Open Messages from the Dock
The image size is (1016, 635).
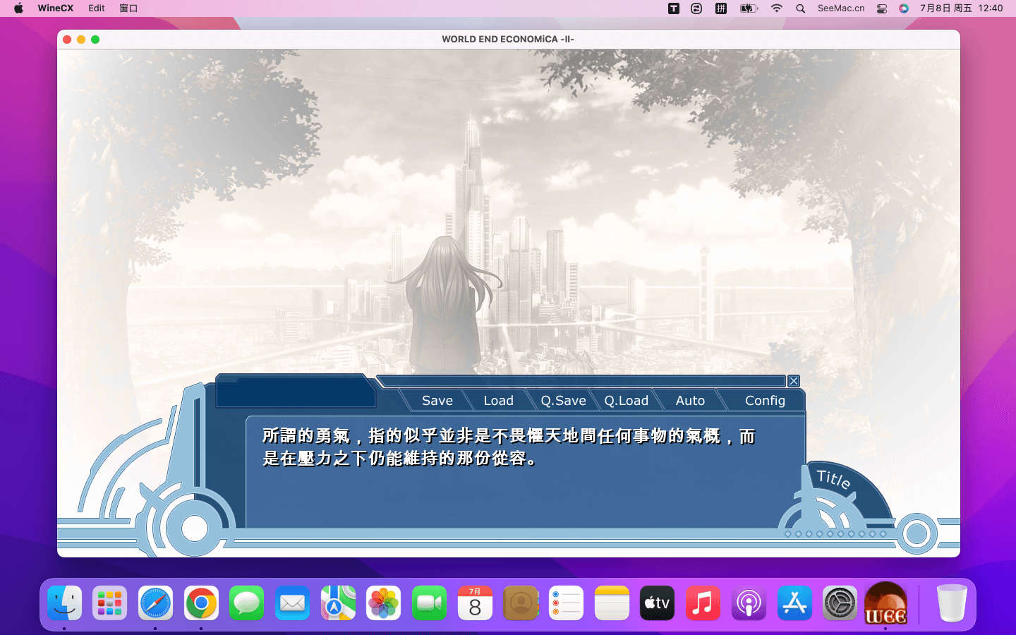coord(247,603)
